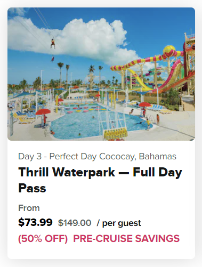Click the $73.99 discounted price
The width and height of the screenshot is (202, 267).
[x=35, y=222]
